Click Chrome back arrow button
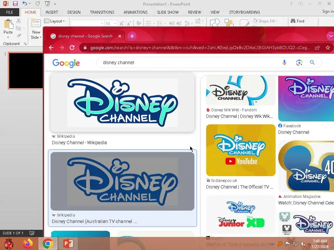The image size is (334, 250). (51, 48)
